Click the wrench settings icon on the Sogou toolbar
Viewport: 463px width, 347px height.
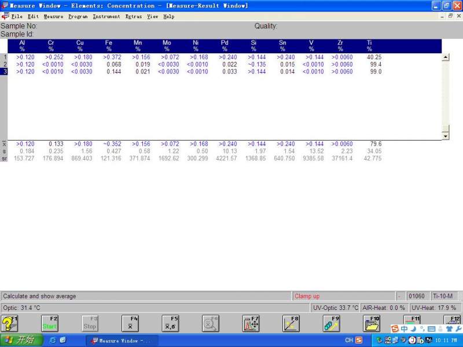point(458,328)
